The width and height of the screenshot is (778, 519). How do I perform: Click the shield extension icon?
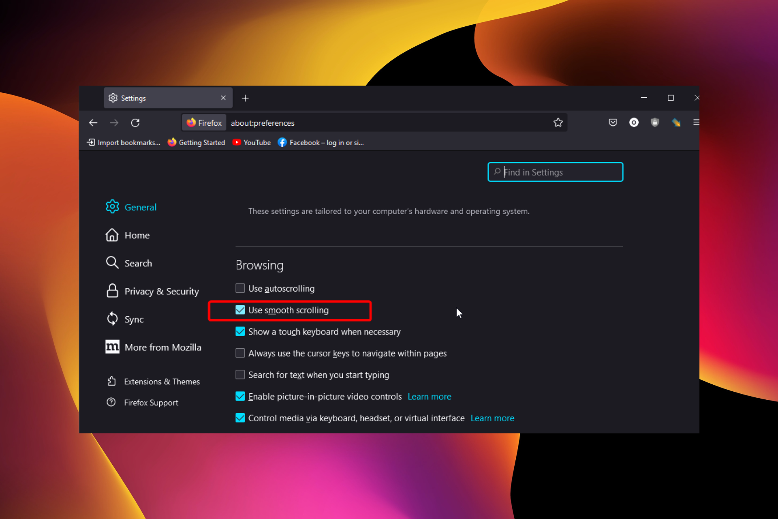coord(655,122)
